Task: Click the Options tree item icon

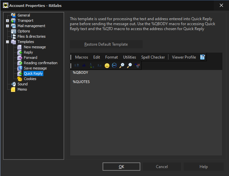Action: (x=14, y=31)
